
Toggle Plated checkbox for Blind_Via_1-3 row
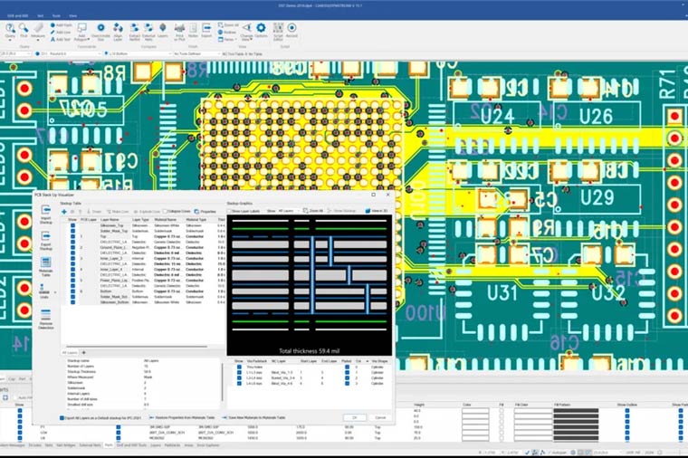(347, 372)
